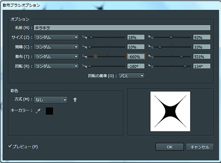Click the rotation maximum slider handle
The height and width of the screenshot is (163, 221).
click(x=185, y=66)
